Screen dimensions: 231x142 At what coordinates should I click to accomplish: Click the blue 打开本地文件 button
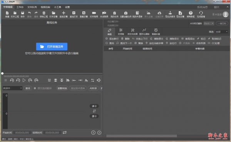52,46
